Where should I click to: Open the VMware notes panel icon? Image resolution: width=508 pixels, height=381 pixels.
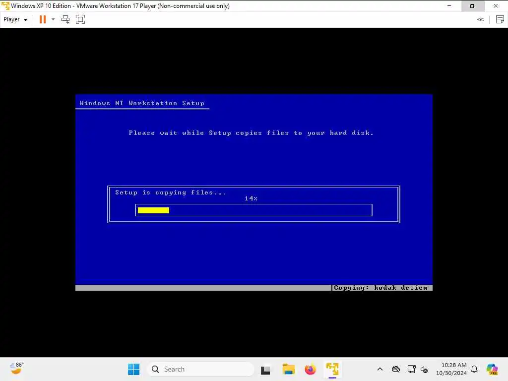coord(500,19)
